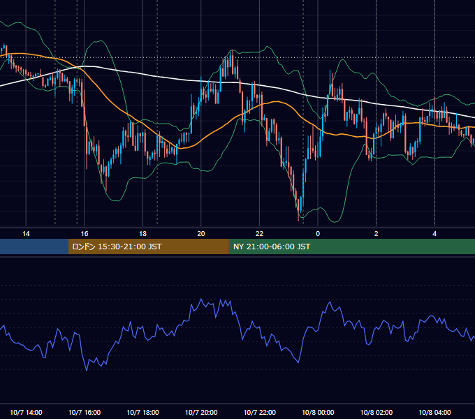This screenshot has height=419, width=475.
Task: Click the '18' hour label on price chart axis
Action: click(142, 234)
